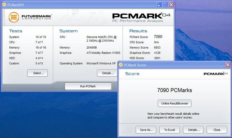The image size is (232, 138).
Task: Click the 'Custom:' label under Tests
Action: click(x=14, y=63)
